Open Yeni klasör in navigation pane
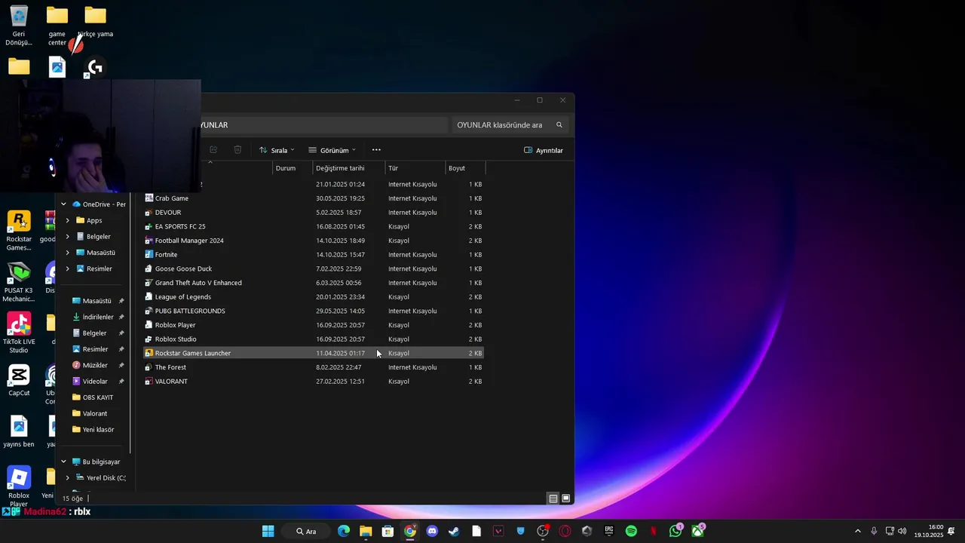Viewport: 965px width, 543px height. point(93,430)
